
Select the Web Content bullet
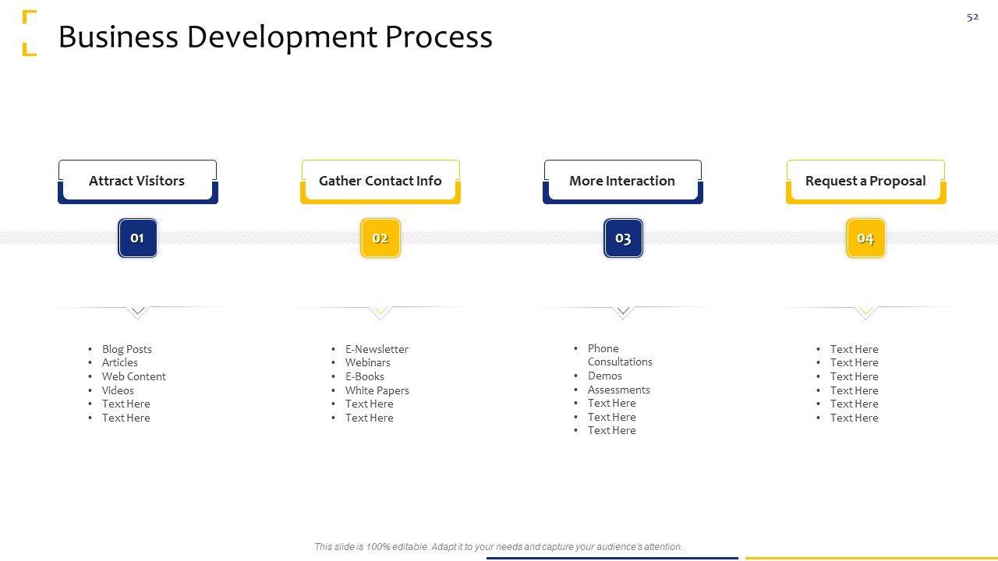[134, 376]
